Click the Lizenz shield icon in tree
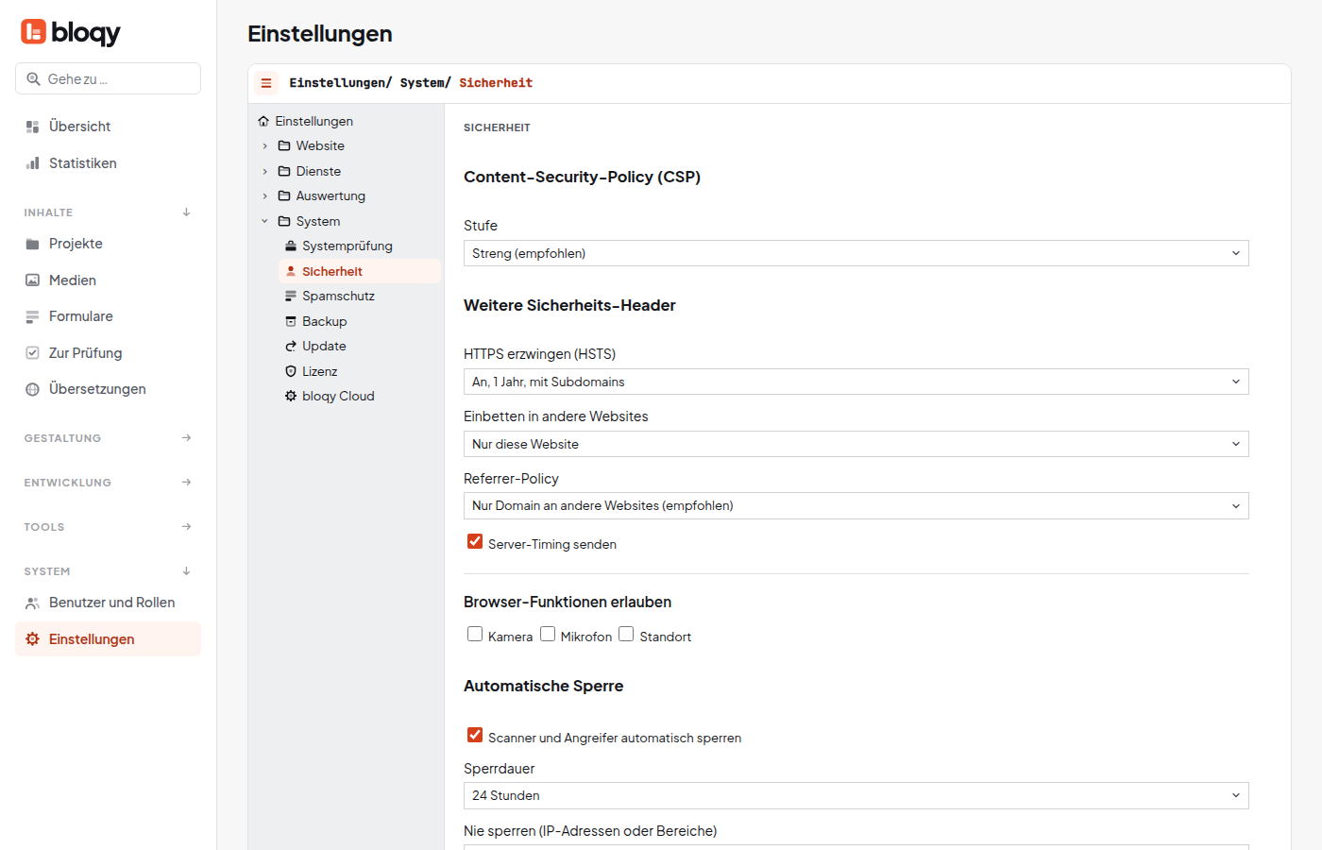 291,371
